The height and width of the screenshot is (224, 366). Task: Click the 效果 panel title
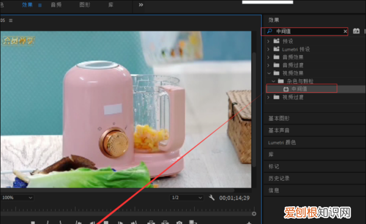pos(273,20)
